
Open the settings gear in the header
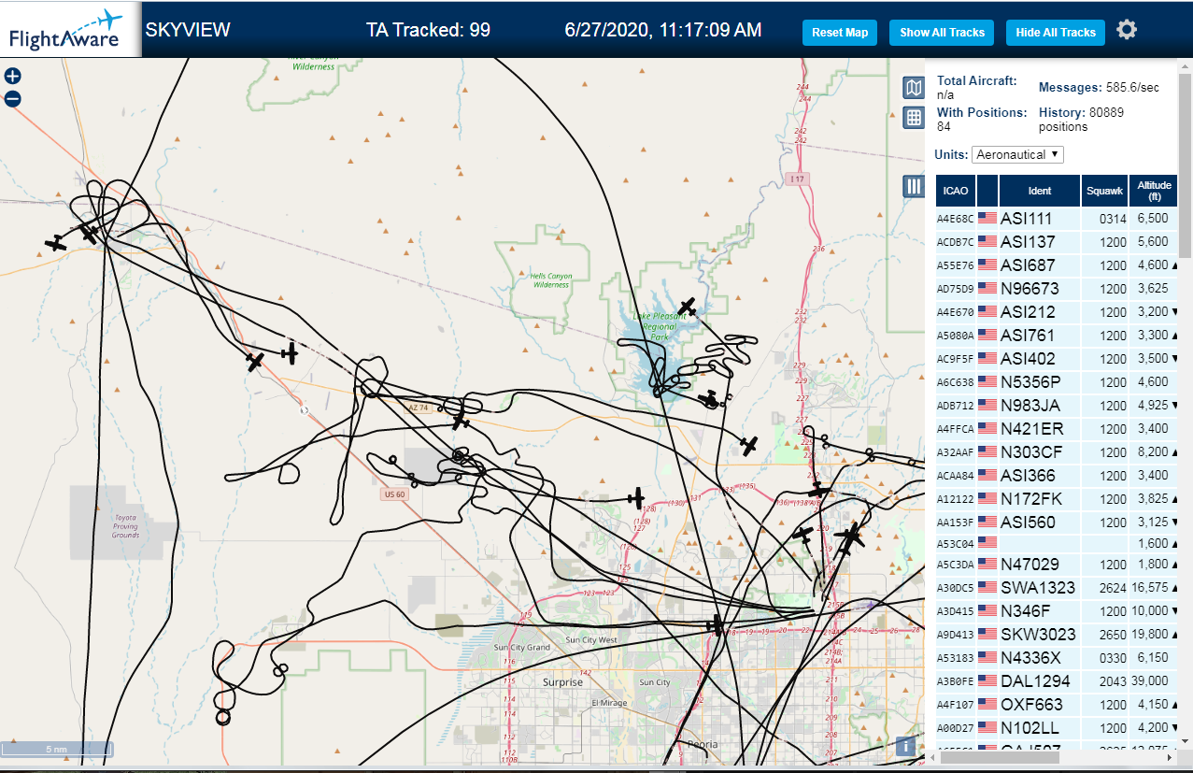coord(1128,30)
